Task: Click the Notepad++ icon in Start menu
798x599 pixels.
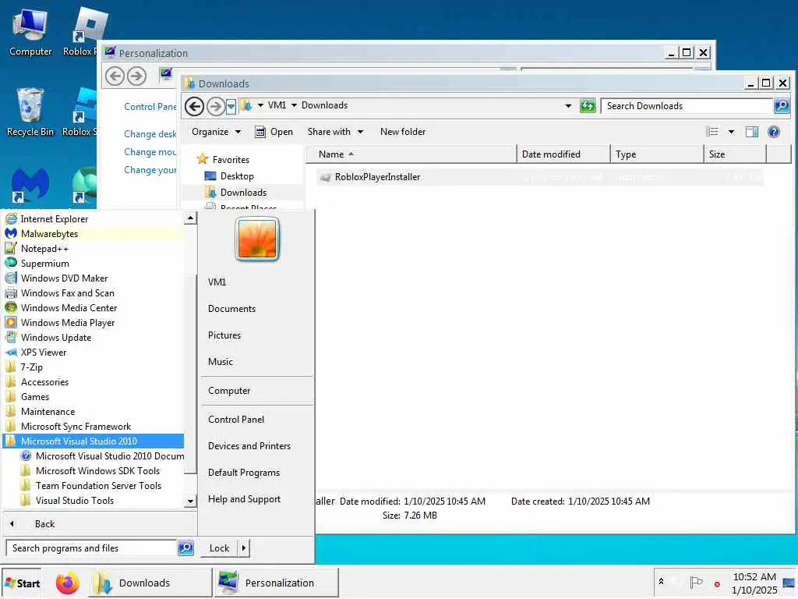Action: (11, 249)
